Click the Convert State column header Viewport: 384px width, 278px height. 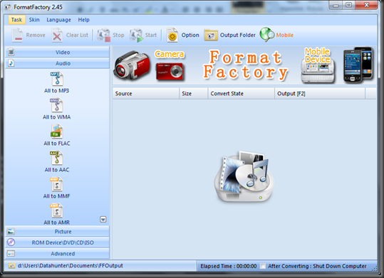click(x=242, y=93)
